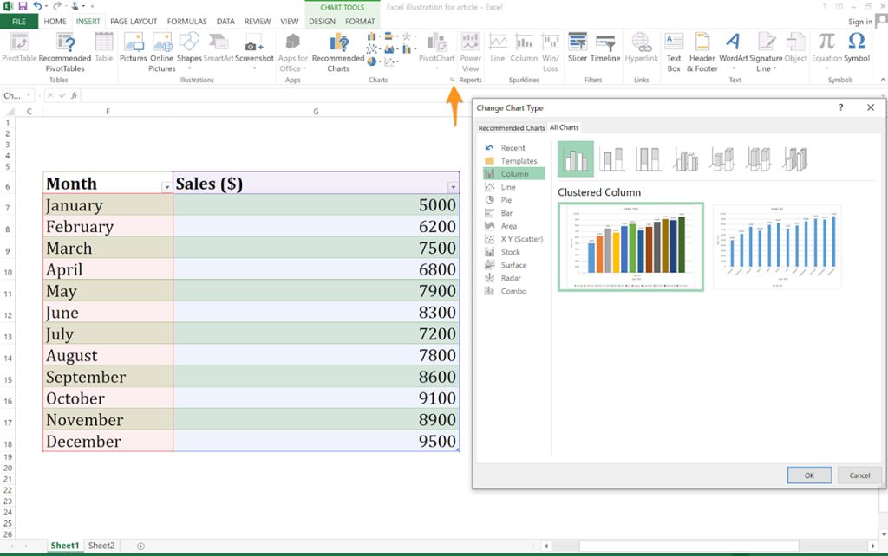The width and height of the screenshot is (888, 556).
Task: Select the second chart preview thumbnail
Action: click(x=776, y=245)
